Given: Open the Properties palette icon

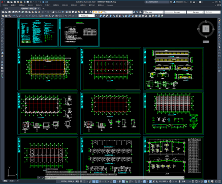Looking at the screenshot, I should click(67, 12).
